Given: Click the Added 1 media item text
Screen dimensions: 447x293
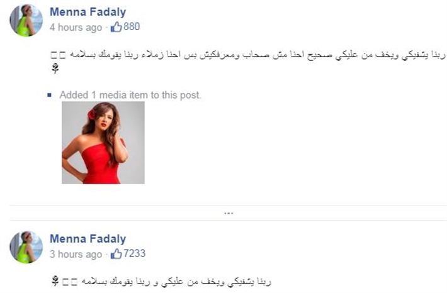Looking at the screenshot, I should [x=130, y=95].
